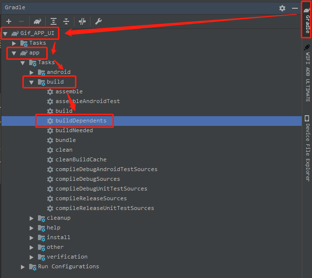Screen dimensions: 312x278
Task: Expand the install task group
Action: point(32,238)
